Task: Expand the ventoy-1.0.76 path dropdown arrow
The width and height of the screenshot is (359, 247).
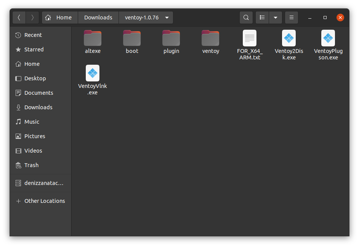Action: click(x=167, y=18)
